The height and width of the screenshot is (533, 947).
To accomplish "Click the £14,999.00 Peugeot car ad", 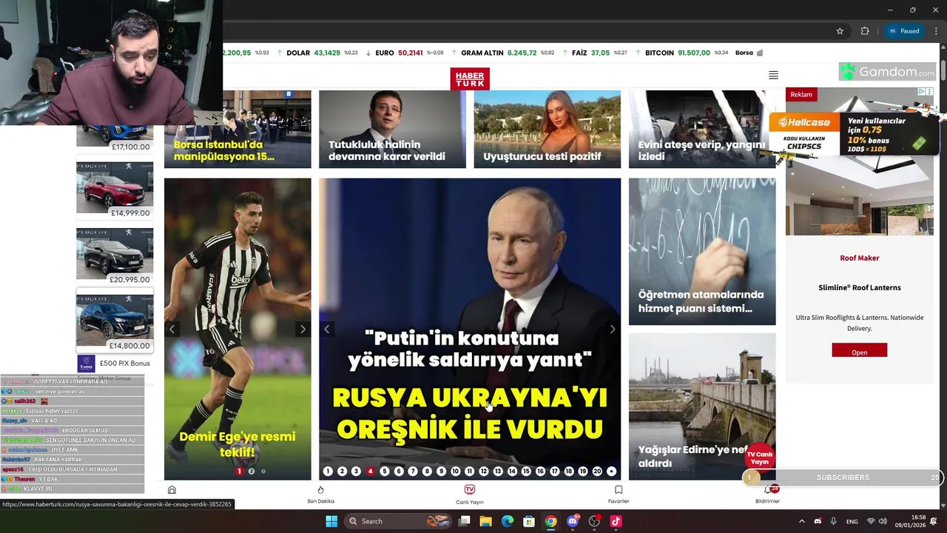I will (x=115, y=190).
